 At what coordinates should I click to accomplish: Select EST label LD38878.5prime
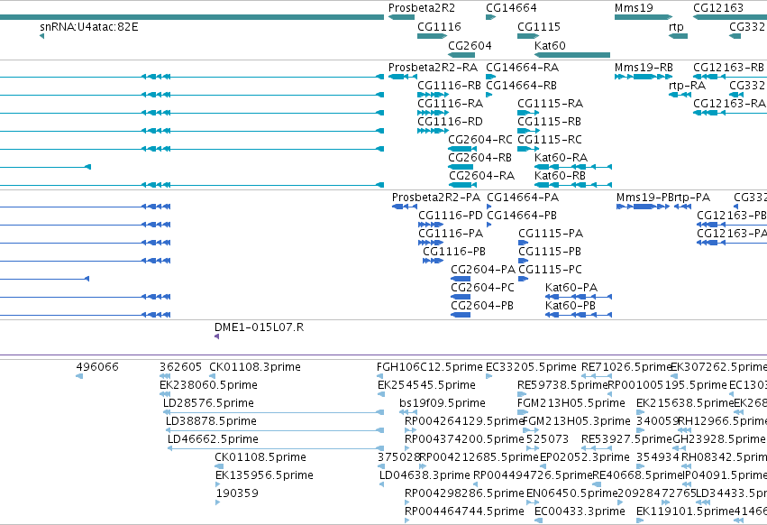211,421
